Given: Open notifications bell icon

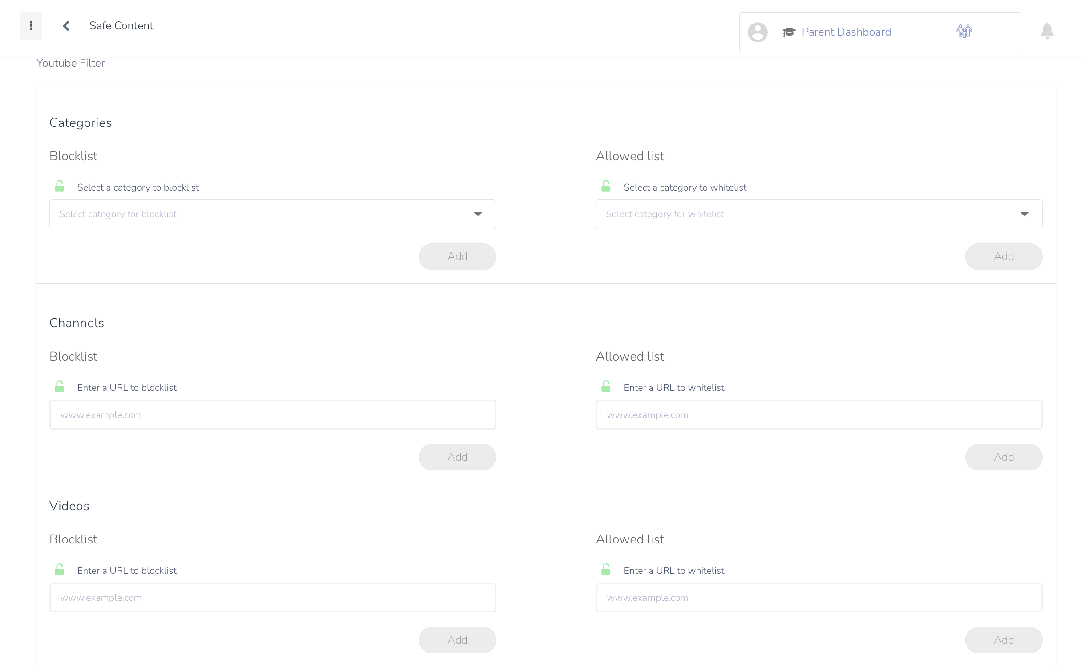Looking at the screenshot, I should [x=1047, y=31].
